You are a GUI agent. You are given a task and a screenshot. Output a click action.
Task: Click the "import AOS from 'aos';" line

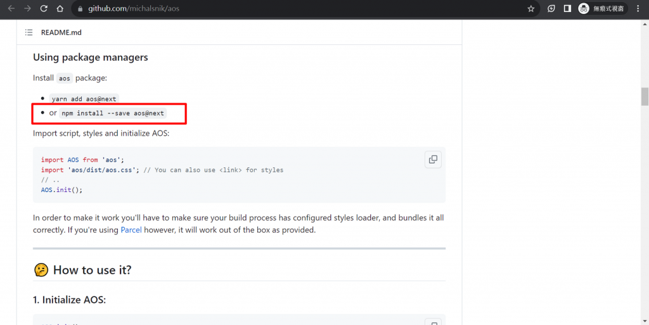tap(82, 160)
